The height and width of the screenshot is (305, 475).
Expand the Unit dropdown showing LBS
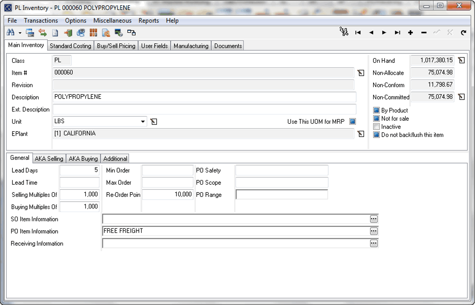143,122
